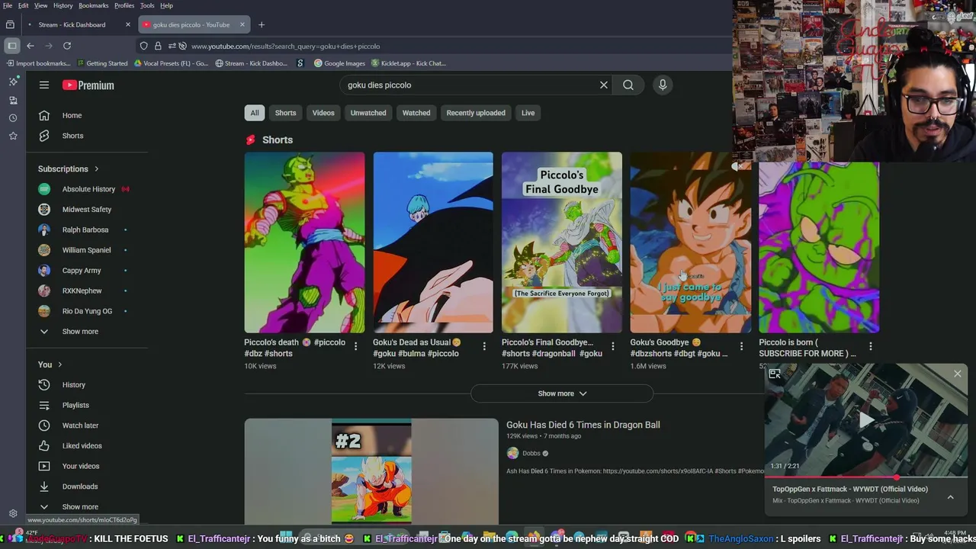Open Absolute History subscription channel
The height and width of the screenshot is (549, 976).
88,189
